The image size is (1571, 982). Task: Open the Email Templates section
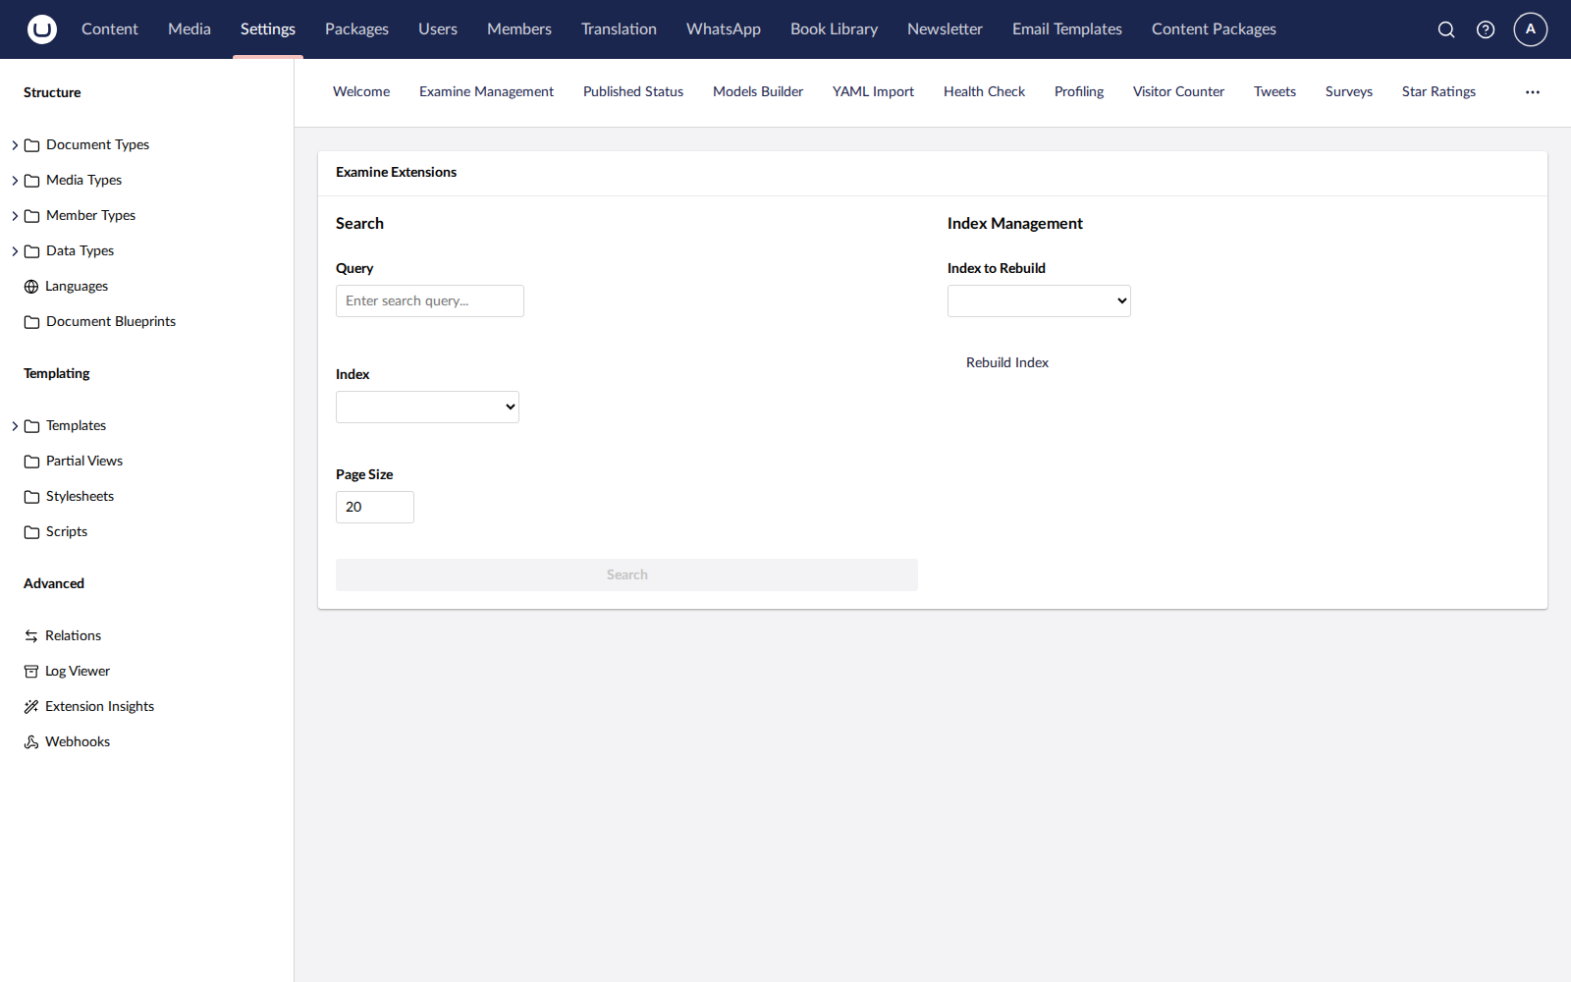(x=1067, y=29)
